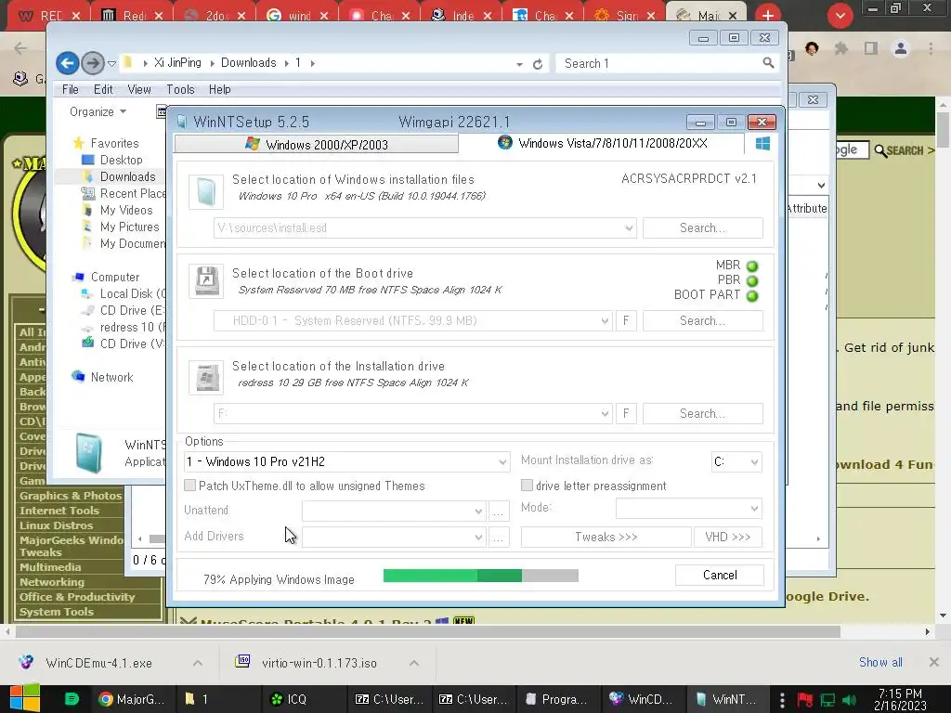The height and width of the screenshot is (713, 951).
Task: Open the Help menu in Explorer
Action: pos(219,90)
